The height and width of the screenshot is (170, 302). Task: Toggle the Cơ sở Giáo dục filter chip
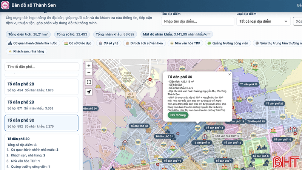(x=78, y=43)
